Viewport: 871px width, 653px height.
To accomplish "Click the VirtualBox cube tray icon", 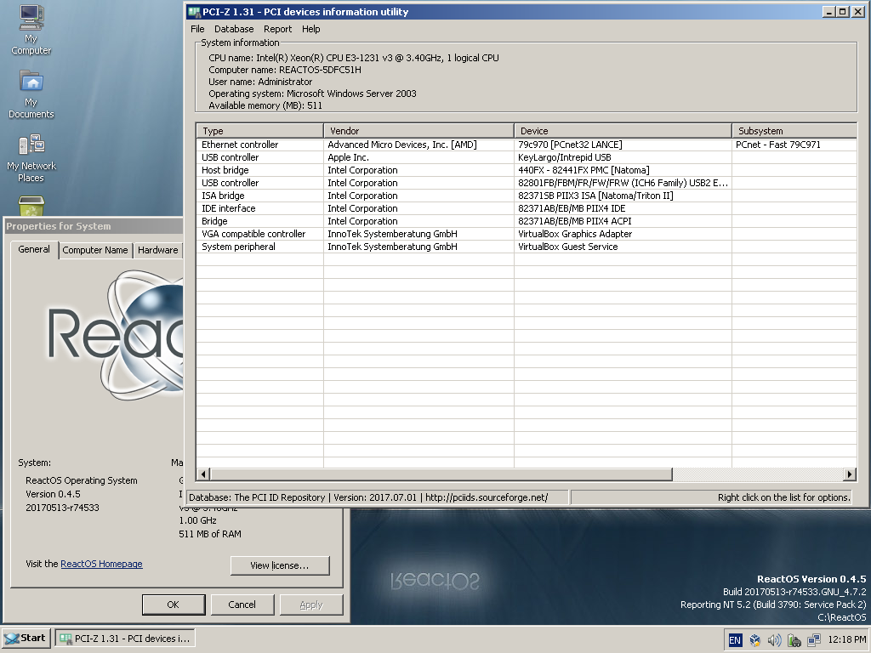I will point(754,640).
